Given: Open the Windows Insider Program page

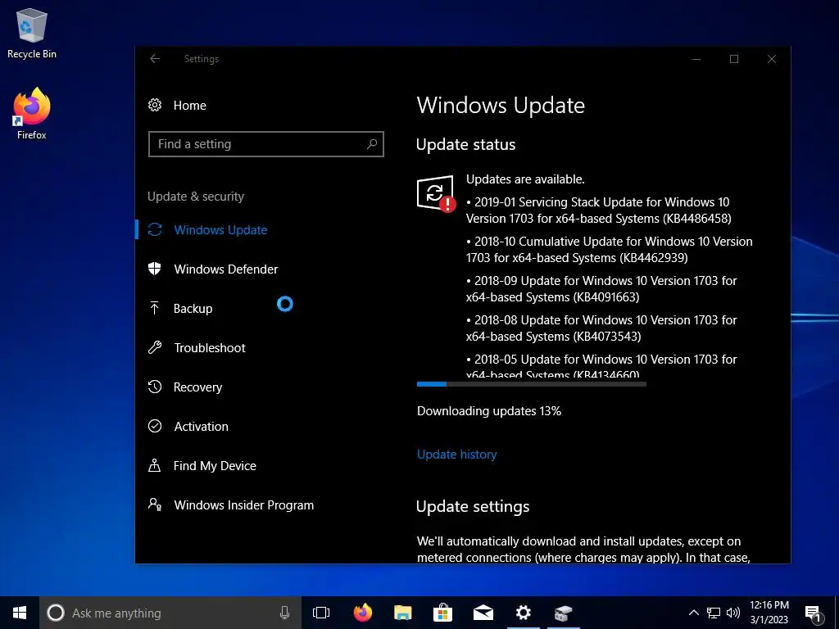Looking at the screenshot, I should click(x=244, y=505).
